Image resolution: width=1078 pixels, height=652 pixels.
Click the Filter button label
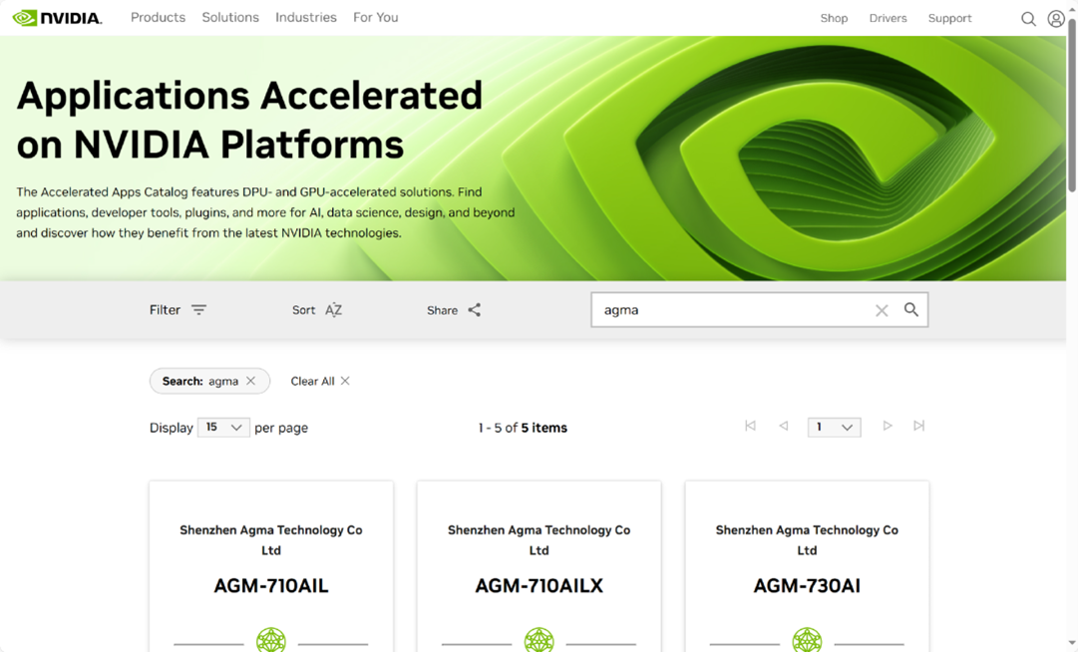(x=165, y=310)
